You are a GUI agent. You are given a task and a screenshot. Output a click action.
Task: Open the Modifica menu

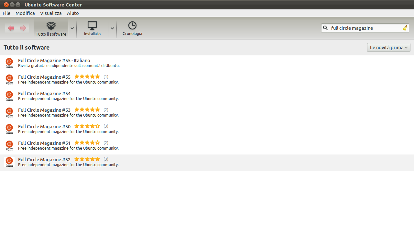tap(25, 13)
